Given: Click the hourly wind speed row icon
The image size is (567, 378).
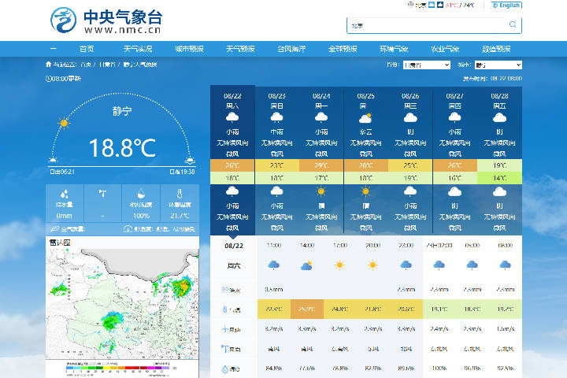Looking at the screenshot, I should point(225,329).
